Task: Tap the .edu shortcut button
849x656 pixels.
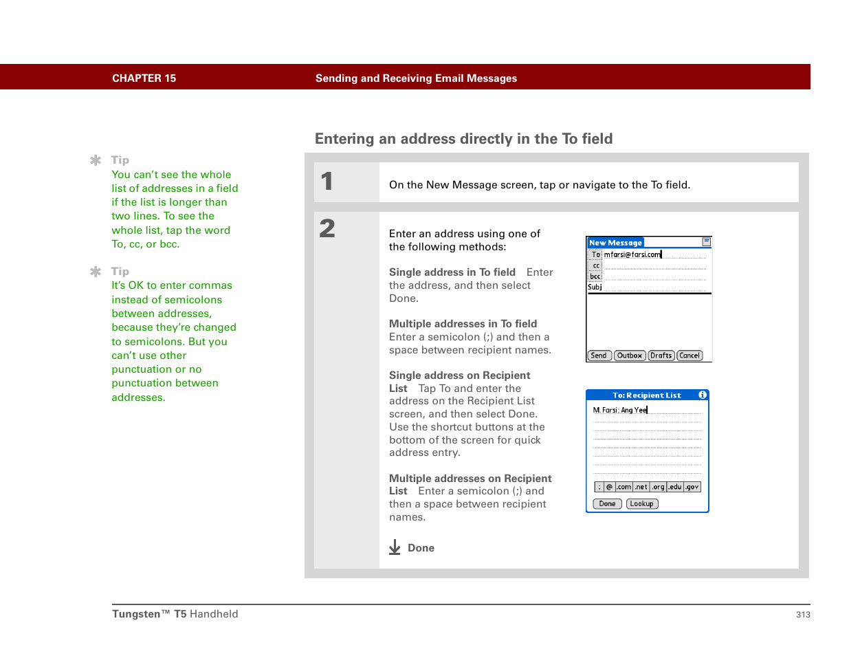Action: click(x=675, y=487)
